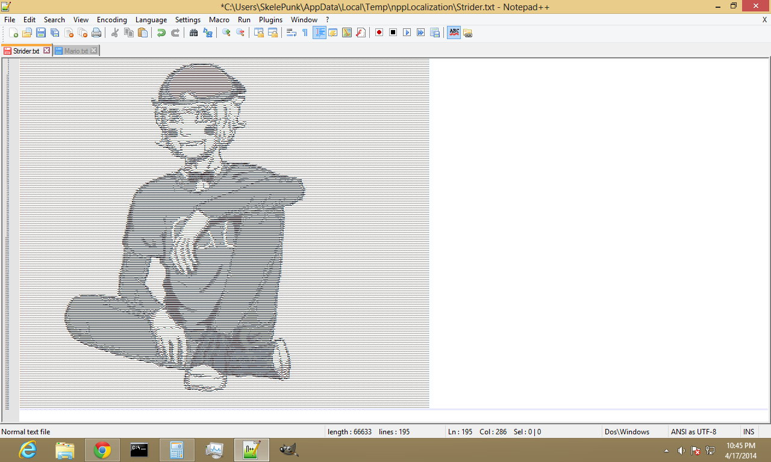Viewport: 771px width, 462px height.
Task: Open the Language menu
Action: coord(151,20)
